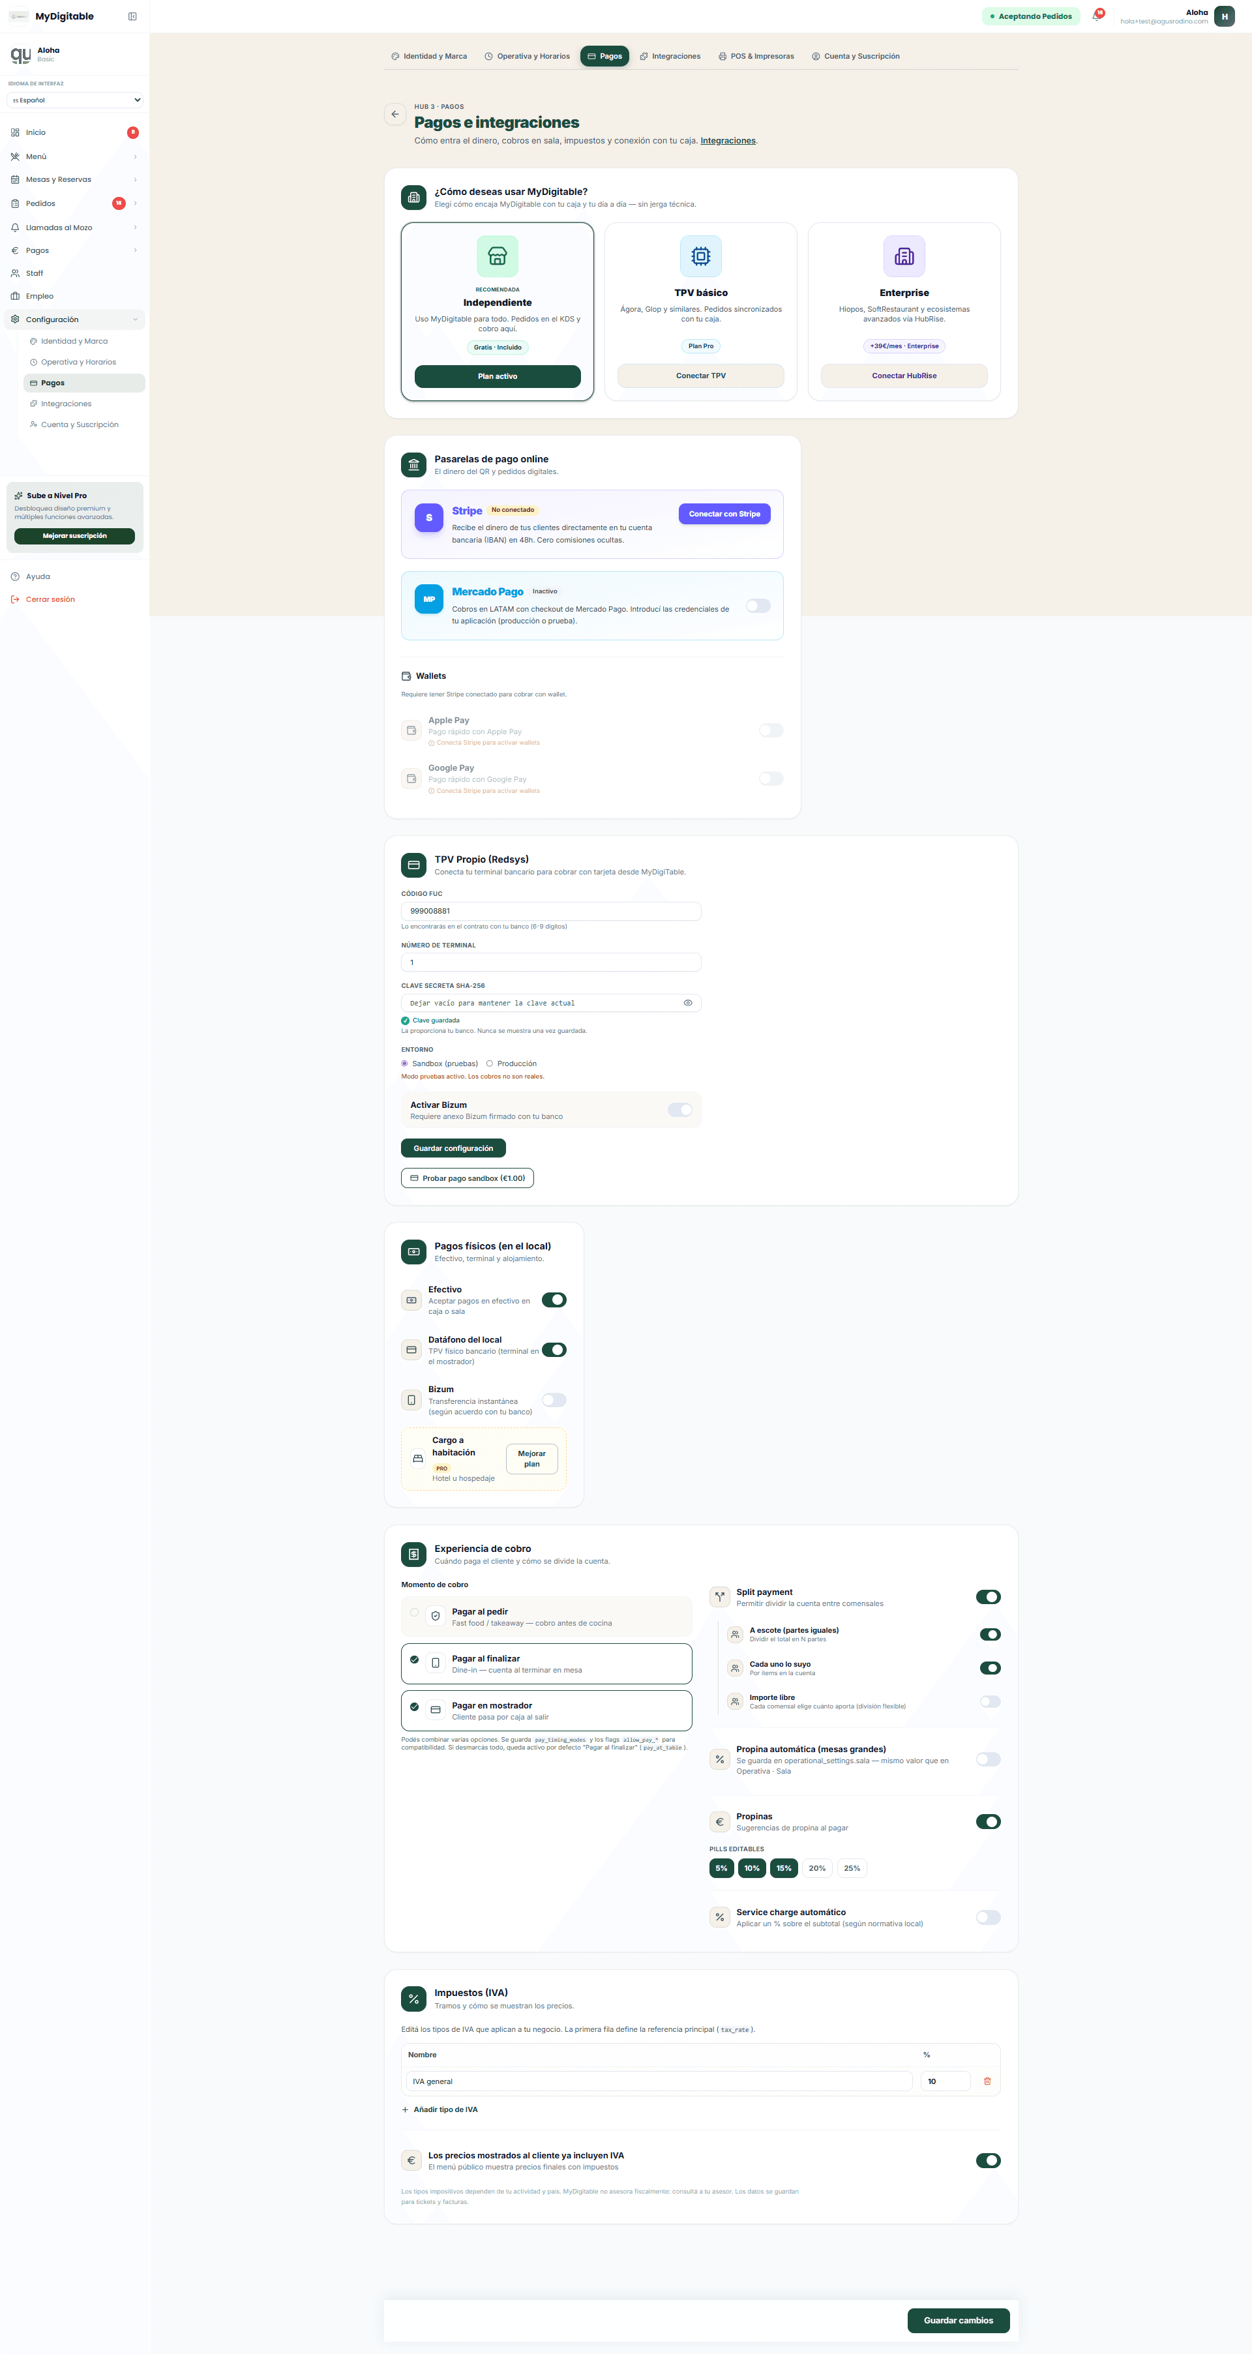
Task: Switch to Identidad y Marca tab
Action: coord(428,57)
